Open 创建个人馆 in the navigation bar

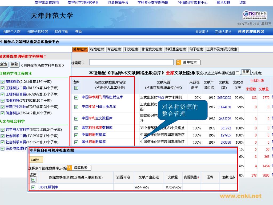tap(12, 31)
